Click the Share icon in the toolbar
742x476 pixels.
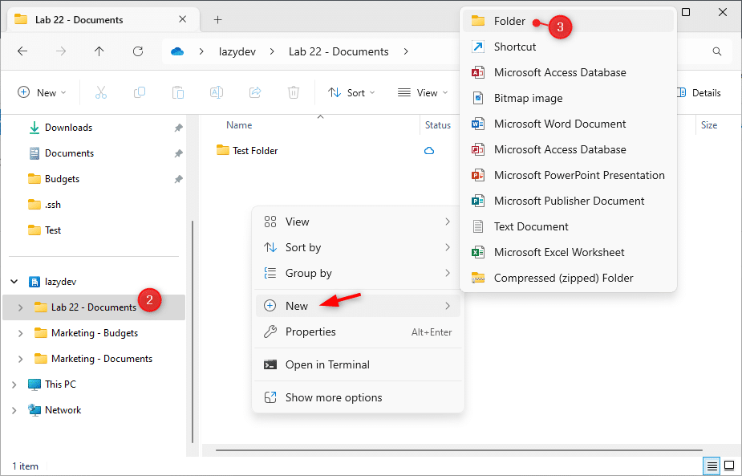tap(255, 92)
